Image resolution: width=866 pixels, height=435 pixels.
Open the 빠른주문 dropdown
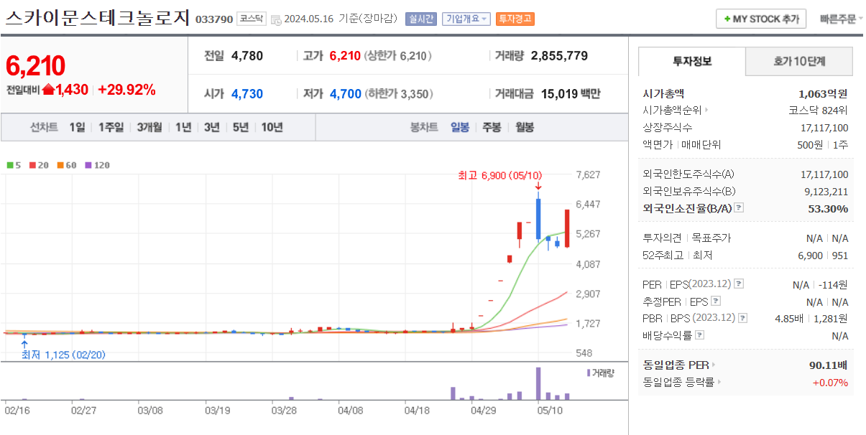(842, 19)
